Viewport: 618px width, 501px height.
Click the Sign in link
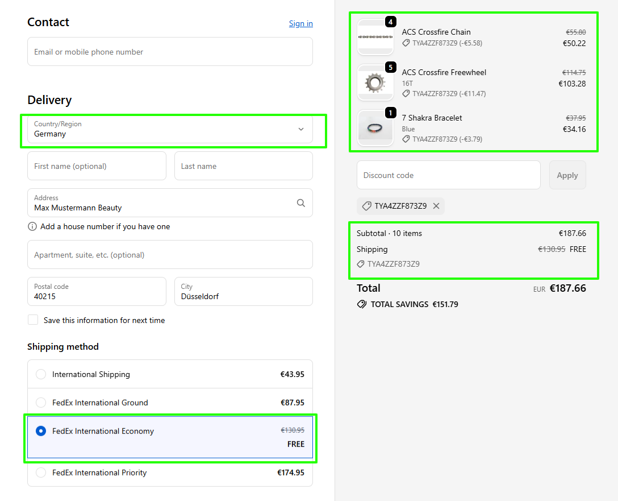(300, 23)
